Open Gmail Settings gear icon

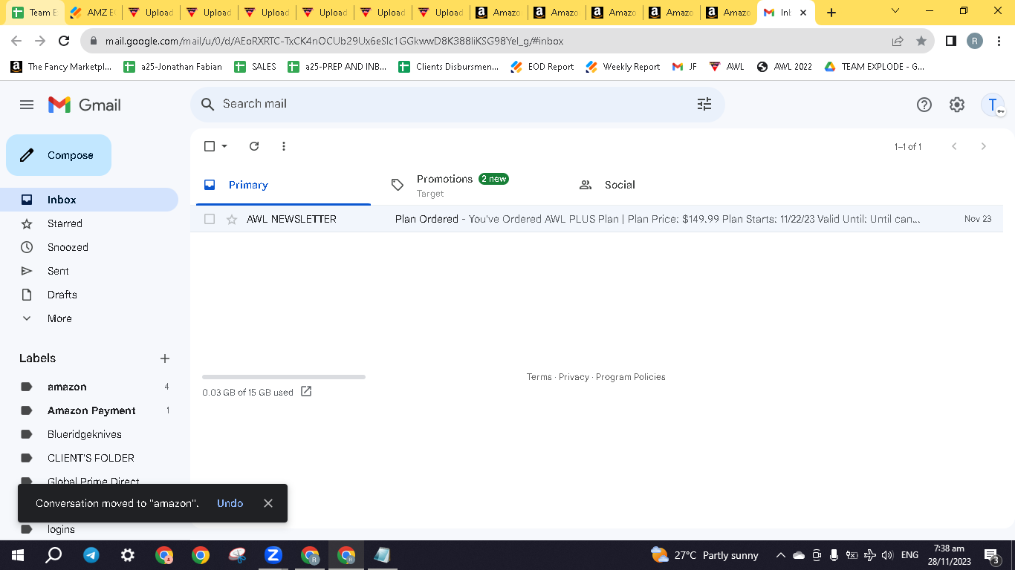pos(957,105)
